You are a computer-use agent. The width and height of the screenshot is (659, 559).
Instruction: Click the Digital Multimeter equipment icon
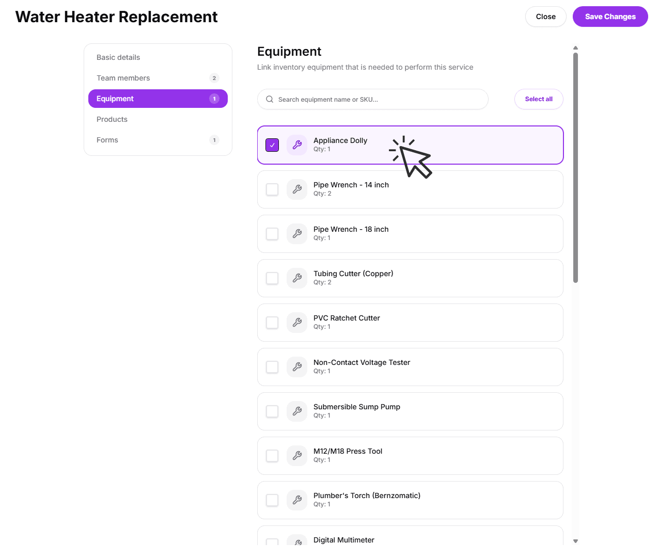pyautogui.click(x=297, y=541)
